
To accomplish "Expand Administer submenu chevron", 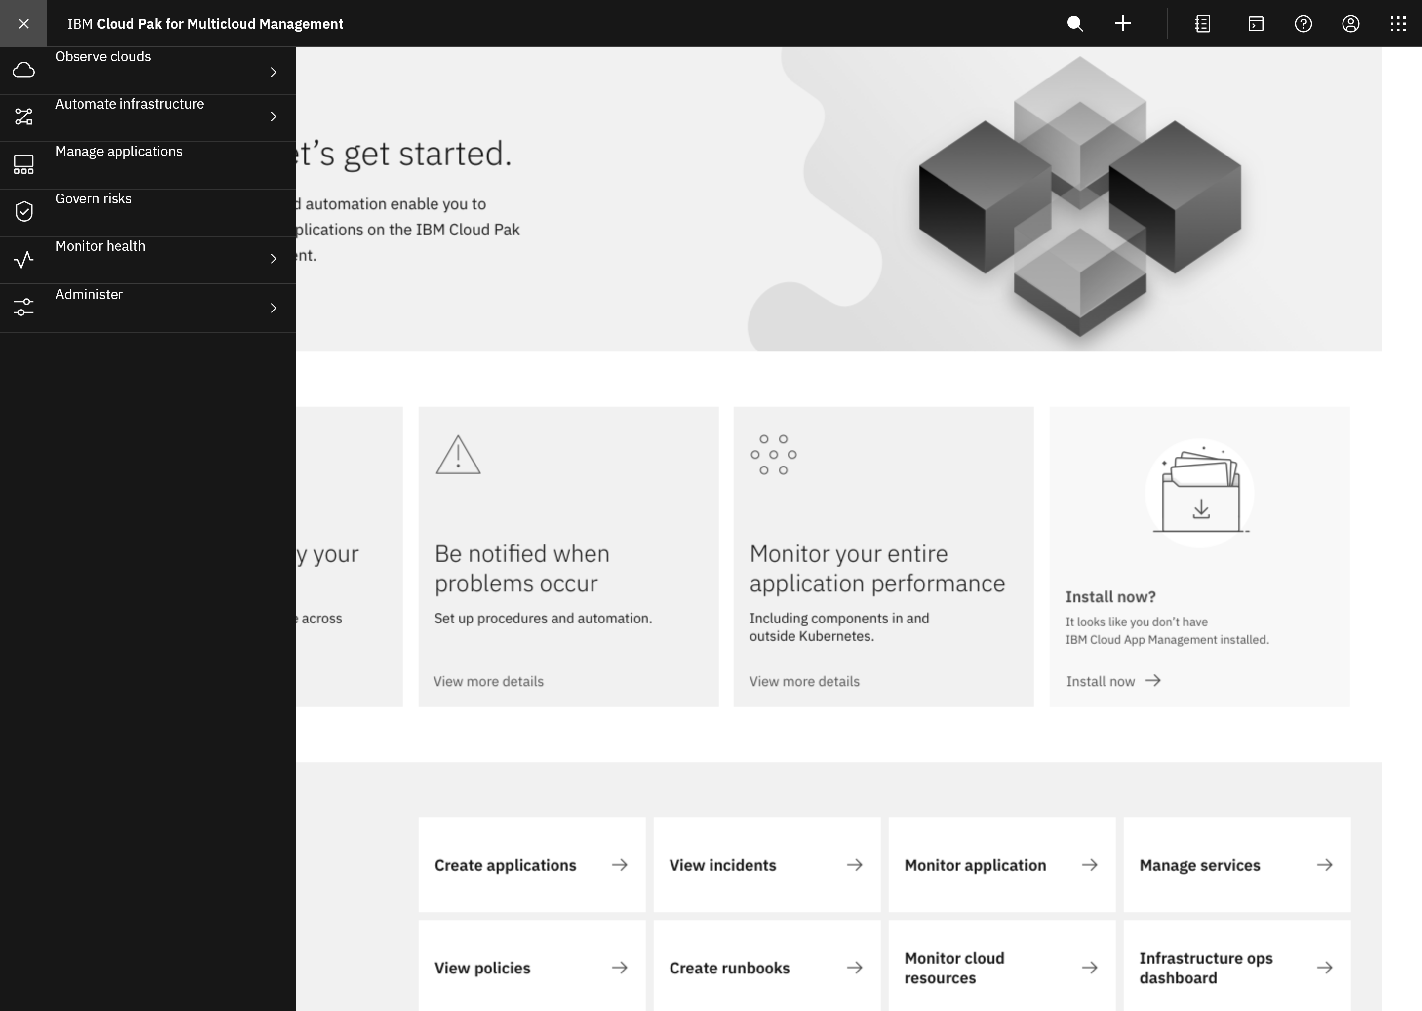I will pos(274,308).
